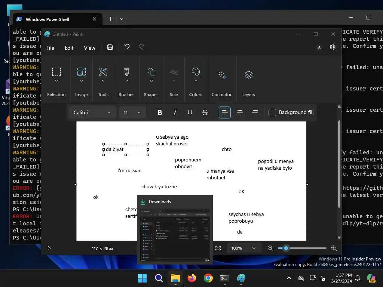Open the clock showing 1:57 PM
Viewport: 383px width, 287px height.
[x=341, y=278]
